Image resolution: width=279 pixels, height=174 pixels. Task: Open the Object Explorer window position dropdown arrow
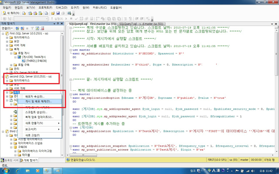tap(54, 24)
